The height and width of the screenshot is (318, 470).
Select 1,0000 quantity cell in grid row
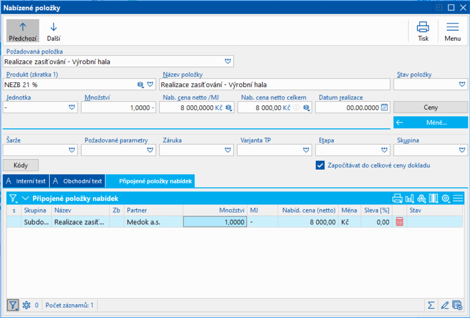(x=215, y=222)
